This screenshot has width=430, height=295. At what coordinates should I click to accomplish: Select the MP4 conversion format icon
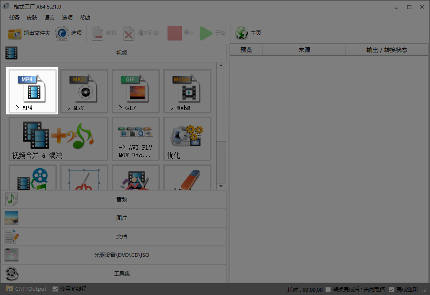tap(31, 91)
